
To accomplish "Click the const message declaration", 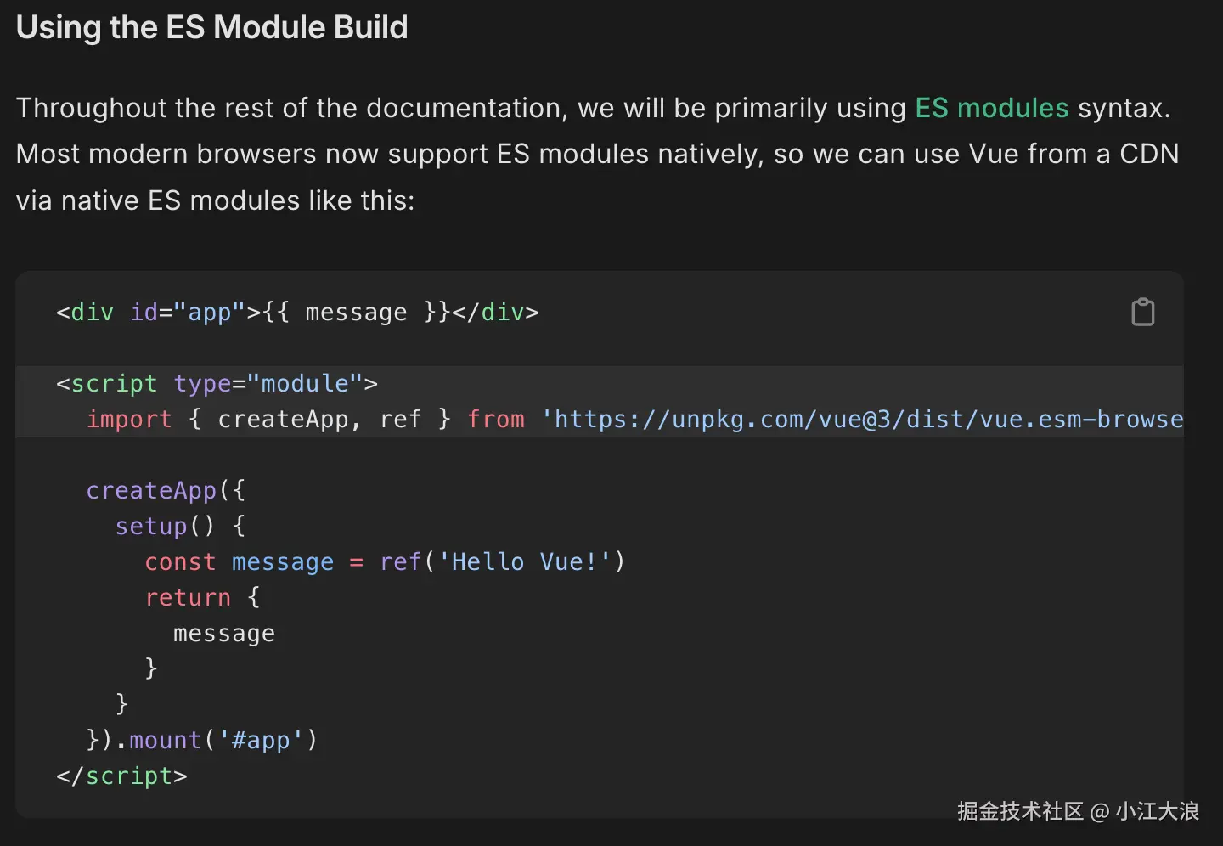I will (x=240, y=561).
